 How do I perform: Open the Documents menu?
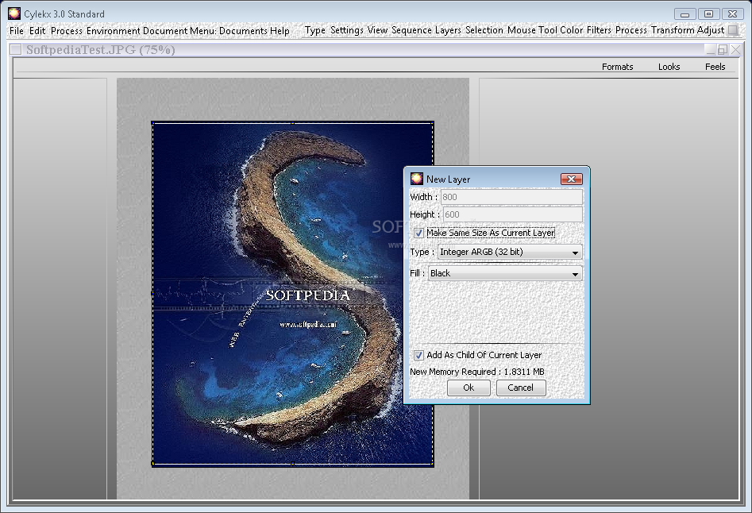point(243,31)
